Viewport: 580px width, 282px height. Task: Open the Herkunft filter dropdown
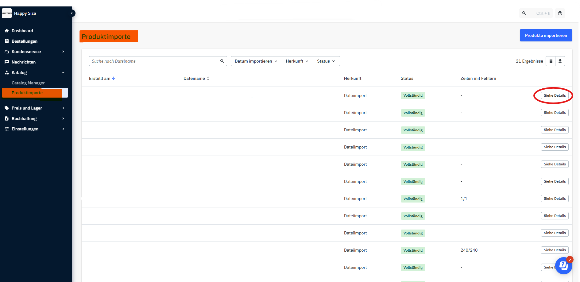point(297,61)
